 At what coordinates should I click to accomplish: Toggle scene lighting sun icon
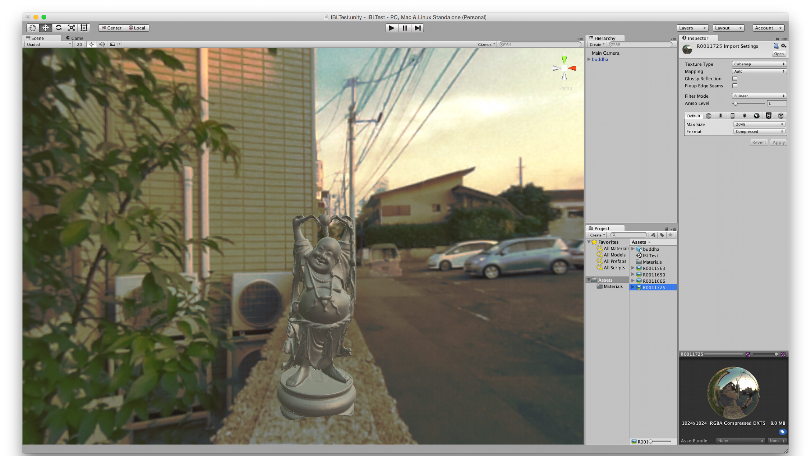click(91, 44)
